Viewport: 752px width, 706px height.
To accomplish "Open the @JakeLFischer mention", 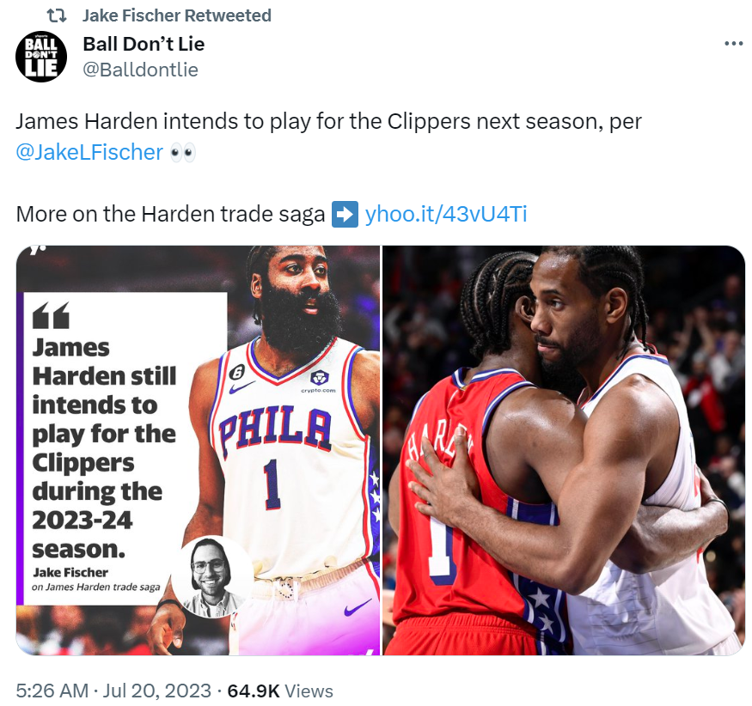I will coord(89,152).
